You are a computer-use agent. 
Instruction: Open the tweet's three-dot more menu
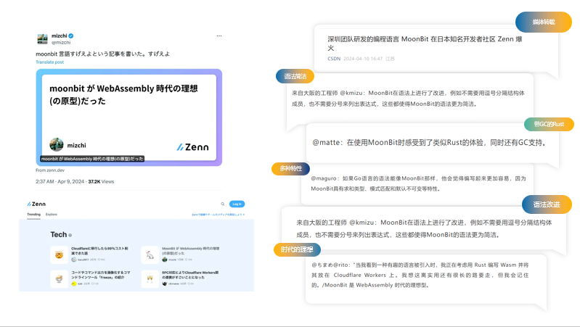tap(219, 36)
